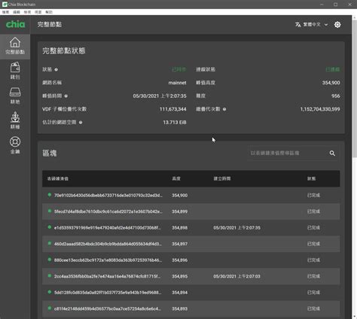
Task: Open the 幫助 menu
Action: 49,12
